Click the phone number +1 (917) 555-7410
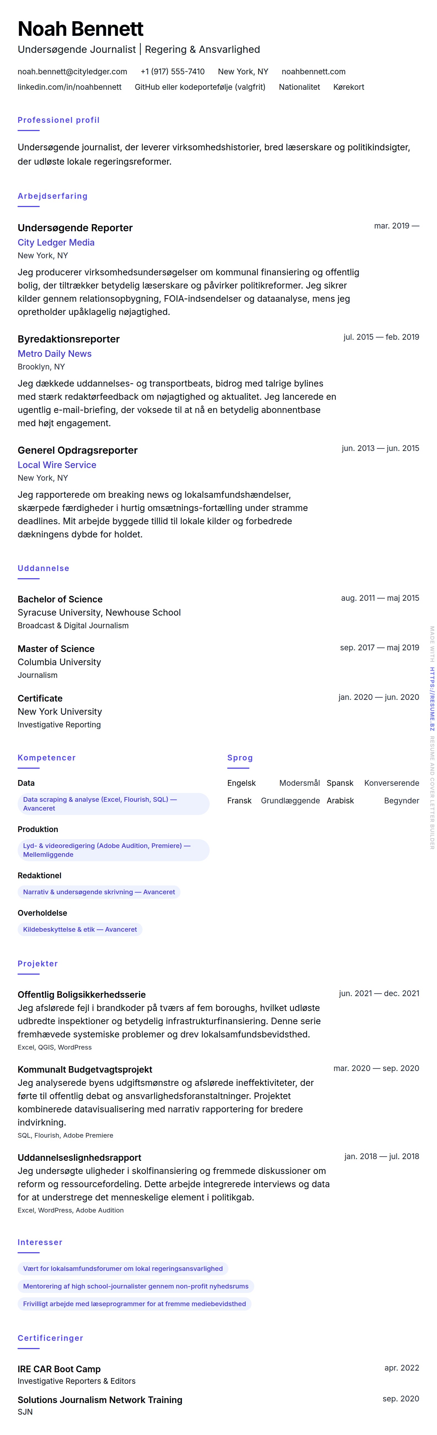The image size is (437, 1435). coord(173,72)
